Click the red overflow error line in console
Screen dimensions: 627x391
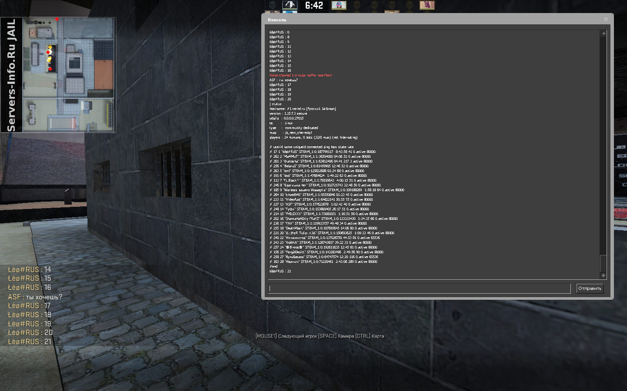click(300, 75)
